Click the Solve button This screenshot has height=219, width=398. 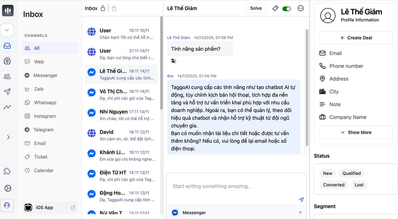(256, 8)
